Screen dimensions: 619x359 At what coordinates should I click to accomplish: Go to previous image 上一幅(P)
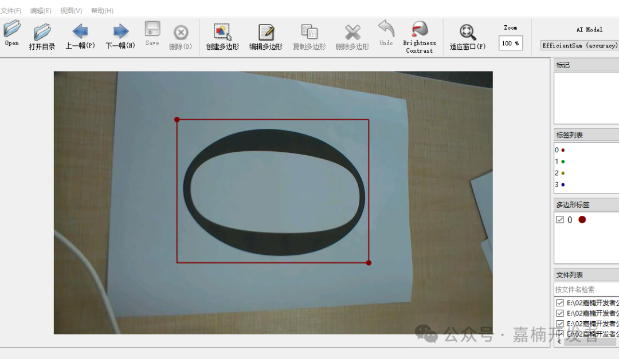coord(80,37)
